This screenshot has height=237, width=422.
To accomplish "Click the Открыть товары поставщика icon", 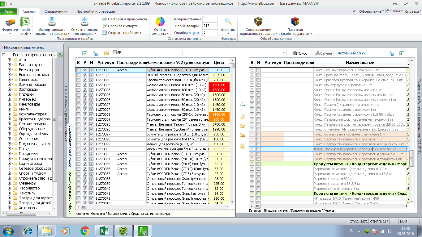I will (84, 22).
